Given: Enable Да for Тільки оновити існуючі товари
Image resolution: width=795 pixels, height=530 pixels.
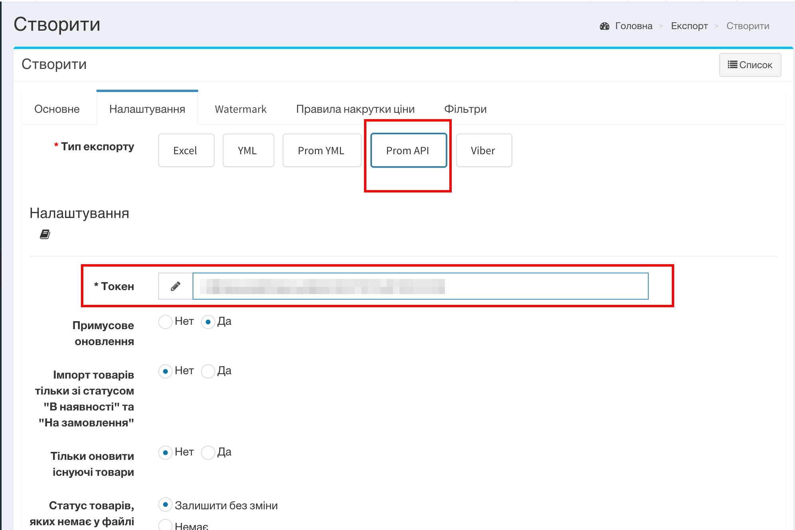Looking at the screenshot, I should pos(208,452).
